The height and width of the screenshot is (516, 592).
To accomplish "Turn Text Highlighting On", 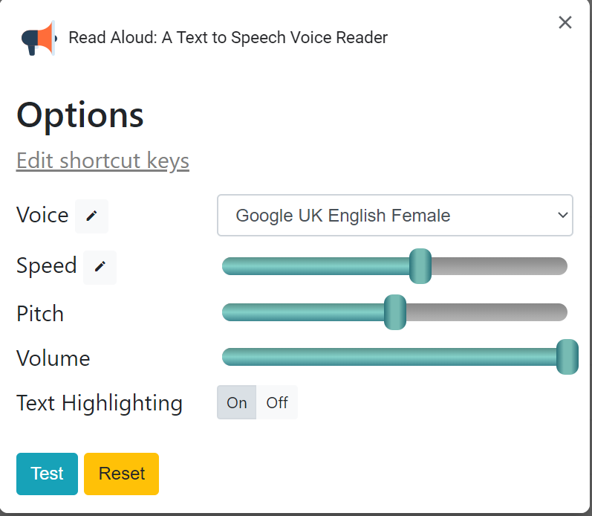I will tap(237, 402).
